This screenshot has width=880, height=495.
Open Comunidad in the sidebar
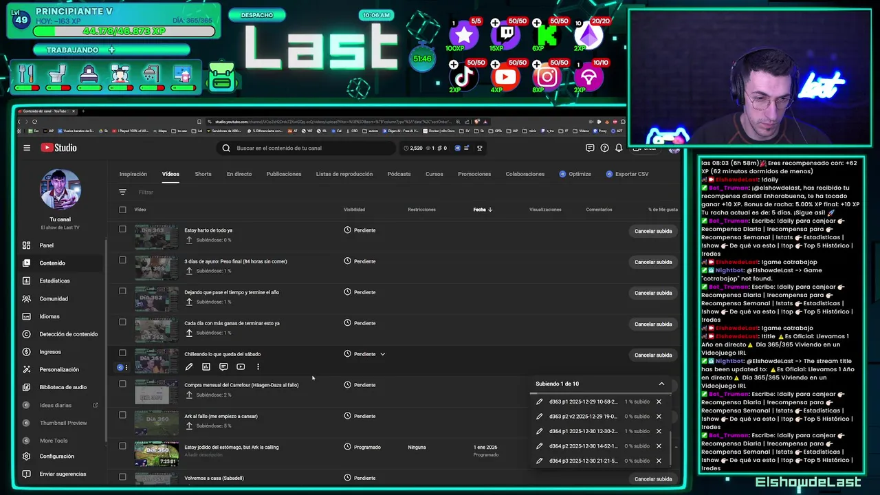(x=53, y=298)
